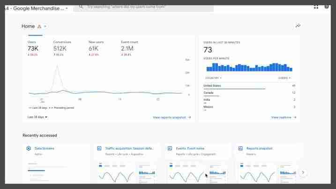This screenshot has height=189, width=336.
Task: Click the Events bar chart icon
Action: pyautogui.click(x=170, y=148)
